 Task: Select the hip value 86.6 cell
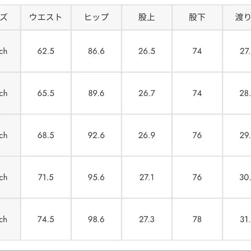96,51
